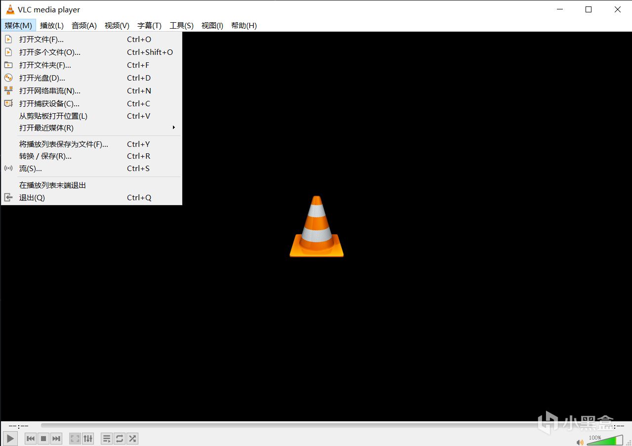Viewport: 632px width, 446px height.
Task: Open the 视图(I) menu
Action: [212, 25]
